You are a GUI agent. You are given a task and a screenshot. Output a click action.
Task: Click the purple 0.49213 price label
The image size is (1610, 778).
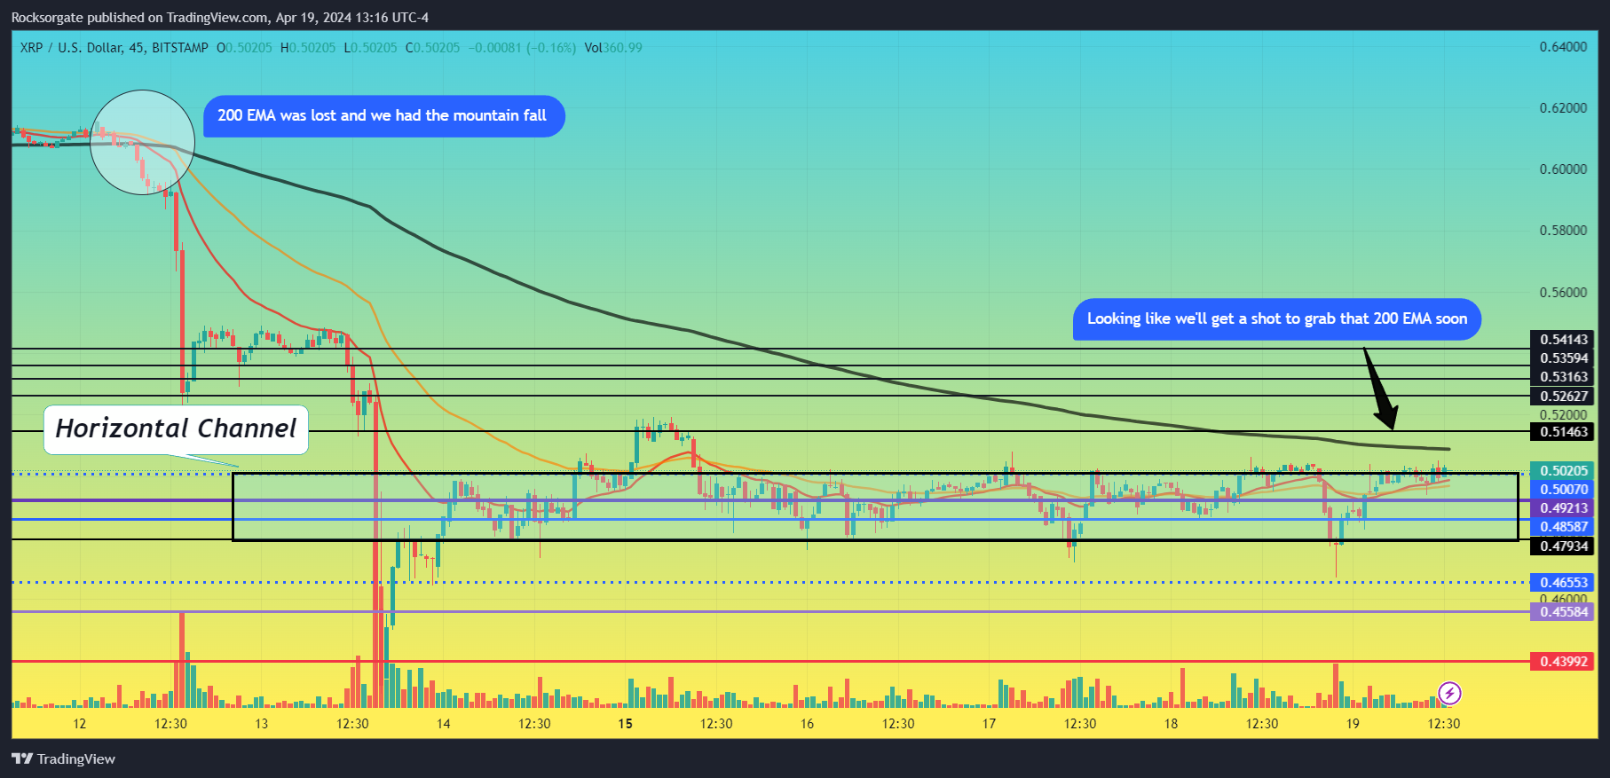(x=1562, y=508)
